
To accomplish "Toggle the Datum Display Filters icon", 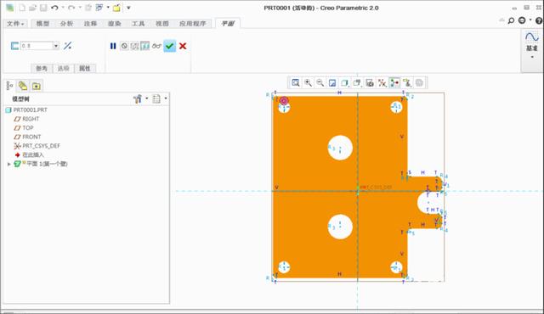I will (x=382, y=82).
